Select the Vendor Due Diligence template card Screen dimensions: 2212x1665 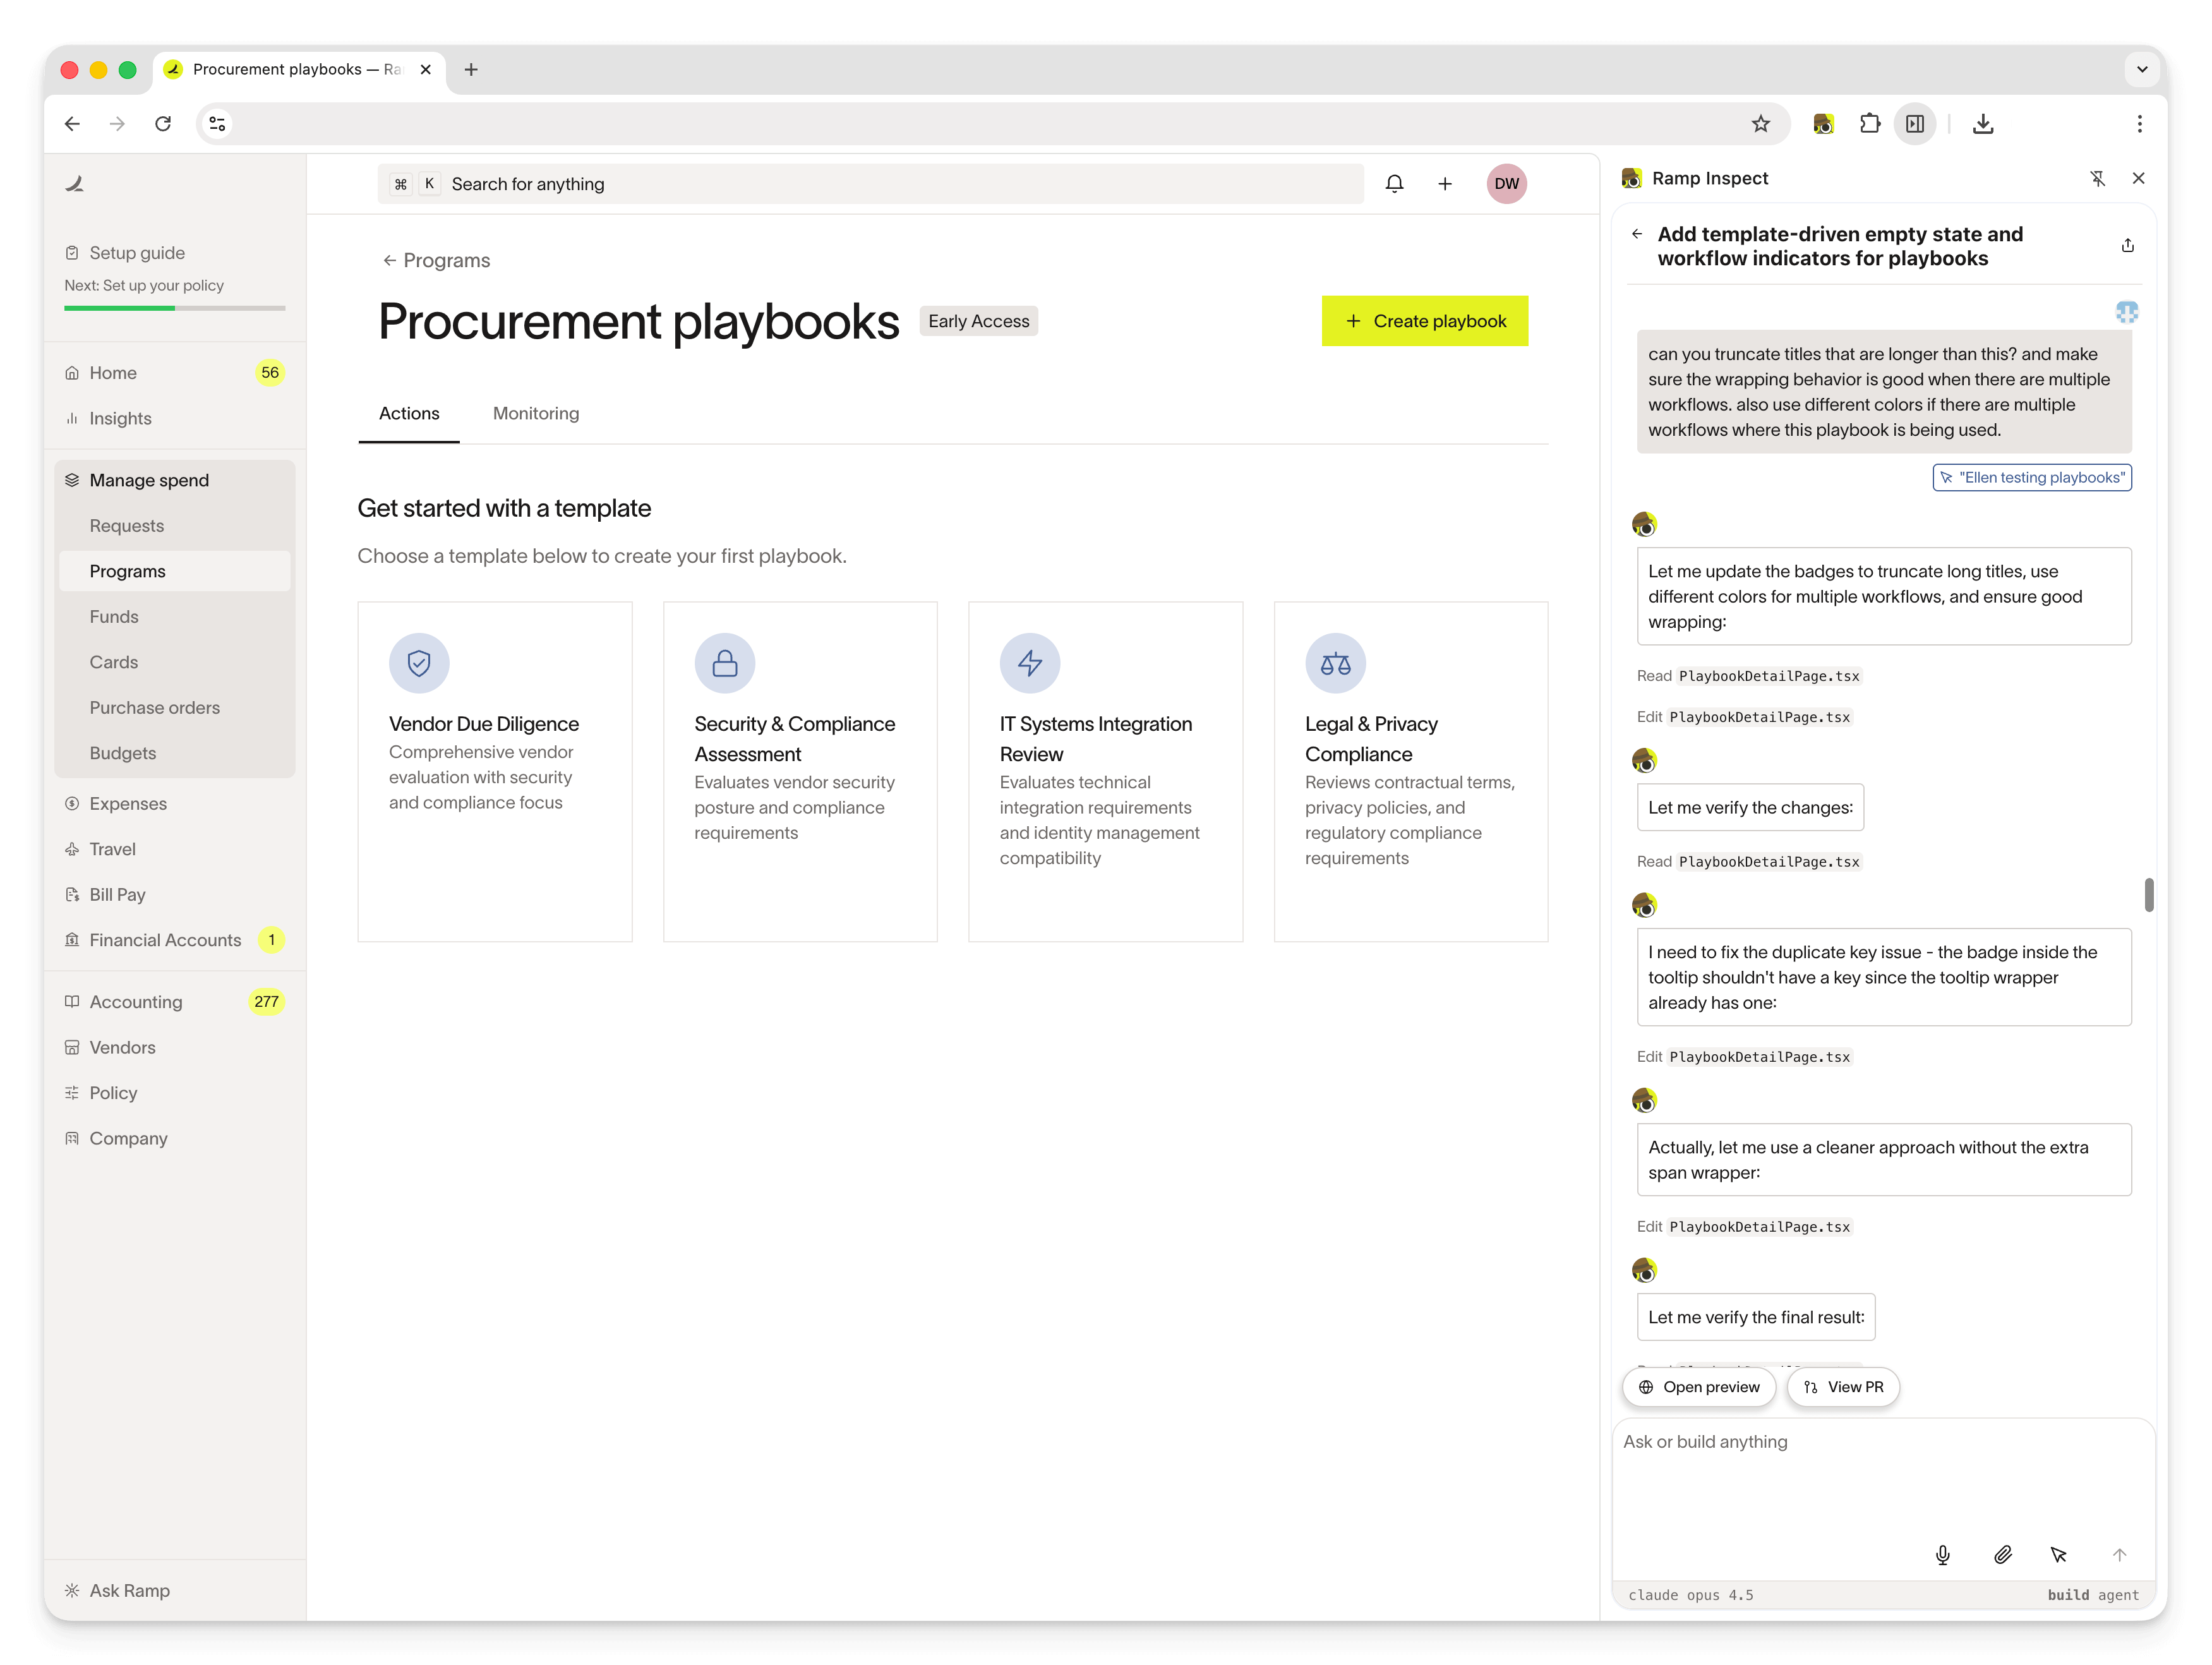click(x=494, y=771)
